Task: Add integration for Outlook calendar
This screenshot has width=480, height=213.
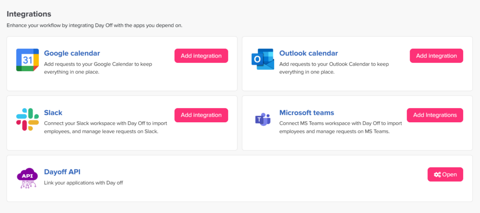Action: pos(436,56)
